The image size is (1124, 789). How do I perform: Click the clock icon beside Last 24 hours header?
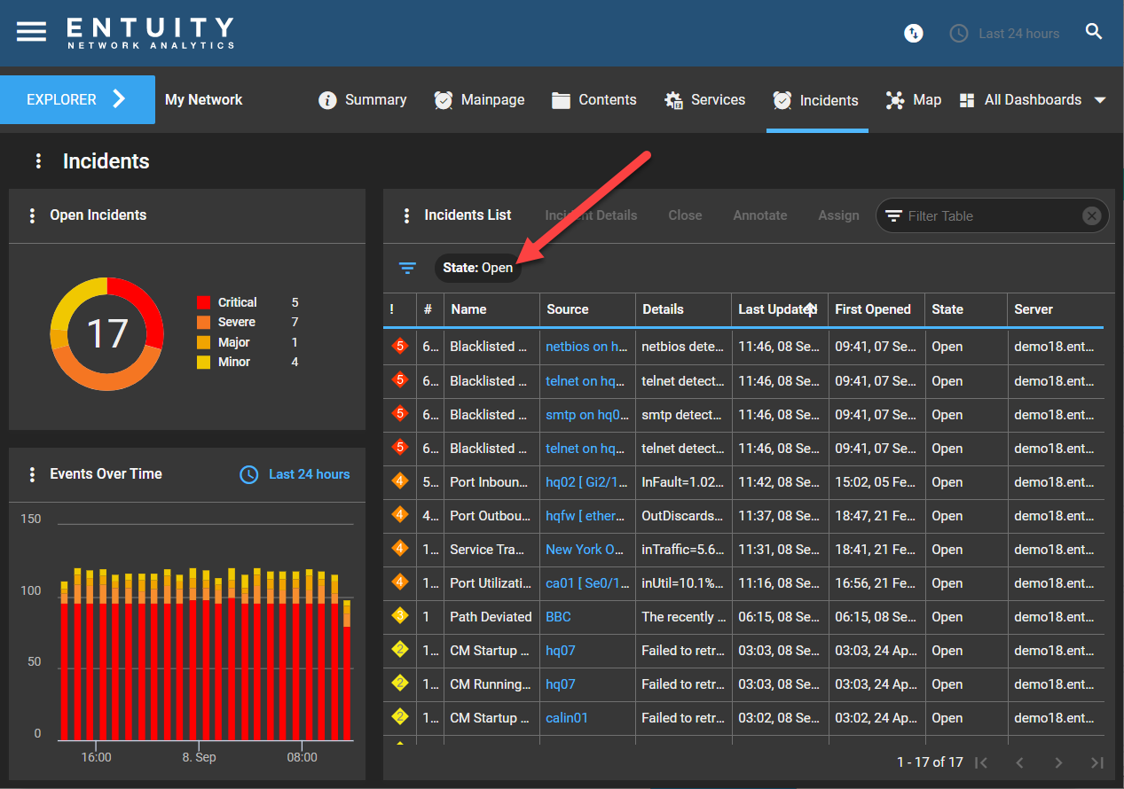click(959, 34)
